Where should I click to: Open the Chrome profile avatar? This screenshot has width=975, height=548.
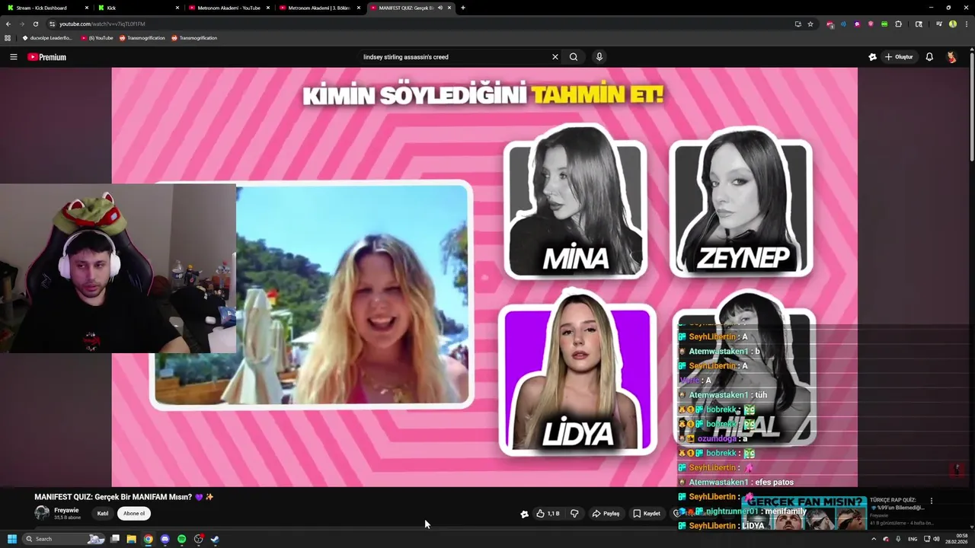coord(952,24)
